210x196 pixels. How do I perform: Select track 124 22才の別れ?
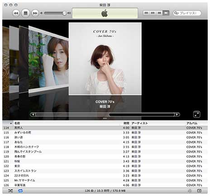(x=105, y=176)
